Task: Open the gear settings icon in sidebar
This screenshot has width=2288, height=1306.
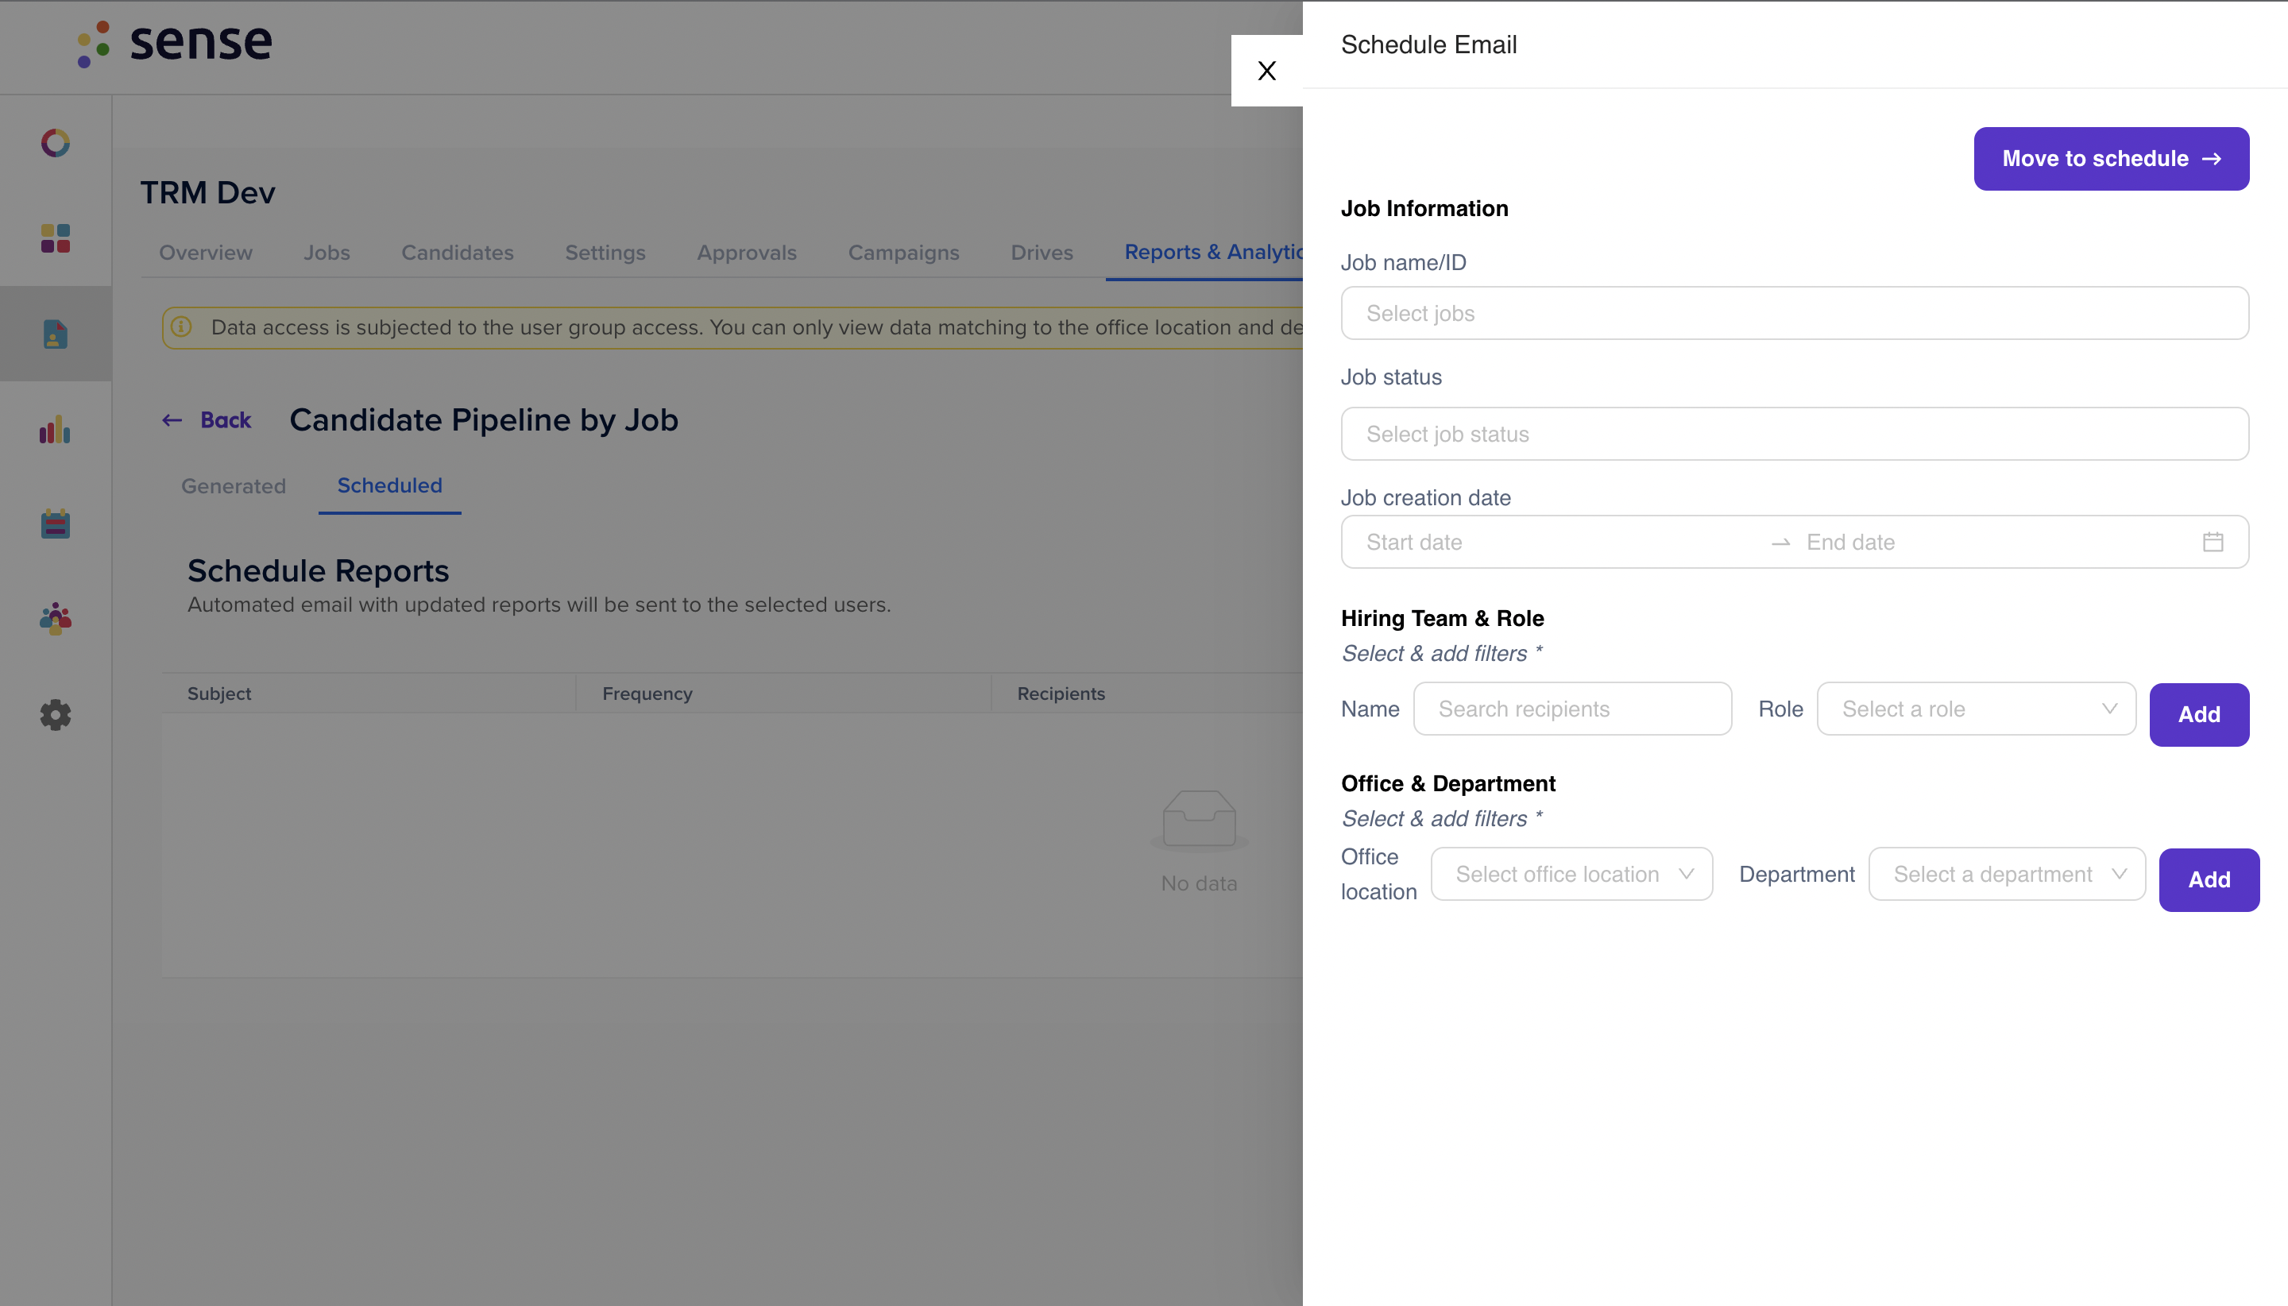Action: (56, 715)
